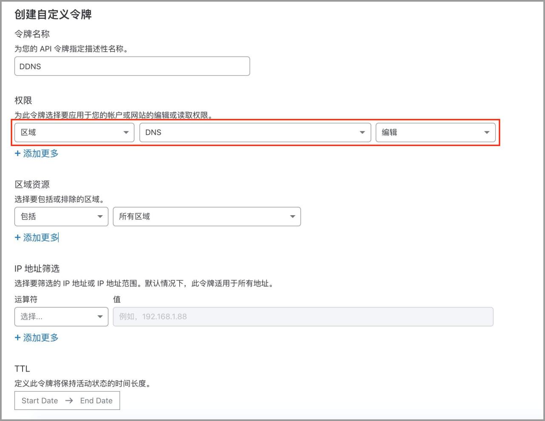Open the 所有区域 zone selector
The height and width of the screenshot is (421, 545).
(207, 216)
